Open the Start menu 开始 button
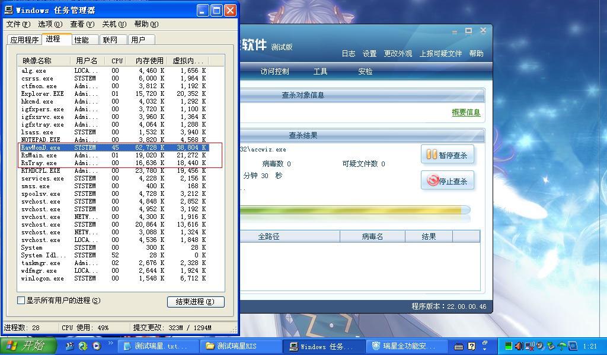 point(28,346)
